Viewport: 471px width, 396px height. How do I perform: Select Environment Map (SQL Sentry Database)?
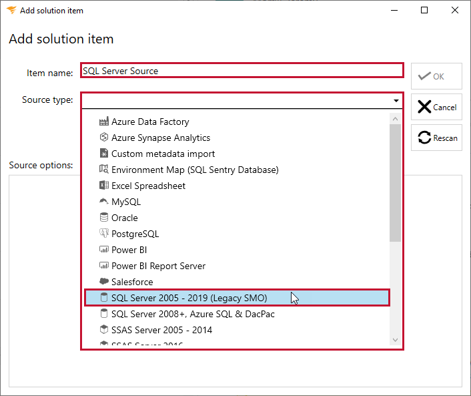(238, 169)
